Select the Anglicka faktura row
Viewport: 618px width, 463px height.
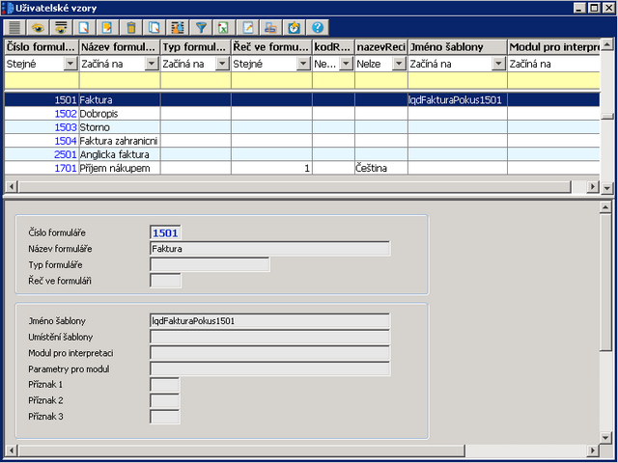(x=116, y=154)
